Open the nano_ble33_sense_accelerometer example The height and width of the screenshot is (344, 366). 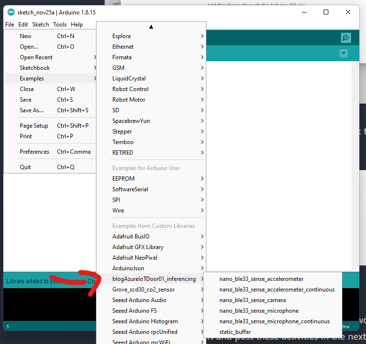click(x=272, y=279)
